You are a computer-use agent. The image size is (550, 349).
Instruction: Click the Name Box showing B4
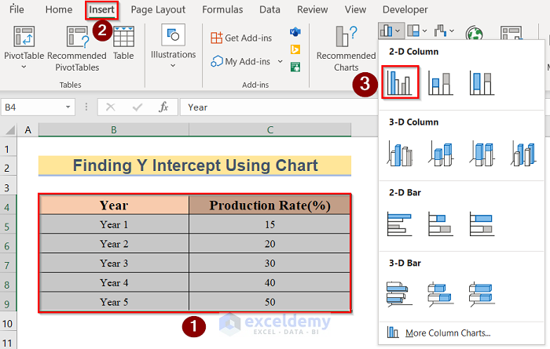click(33, 107)
